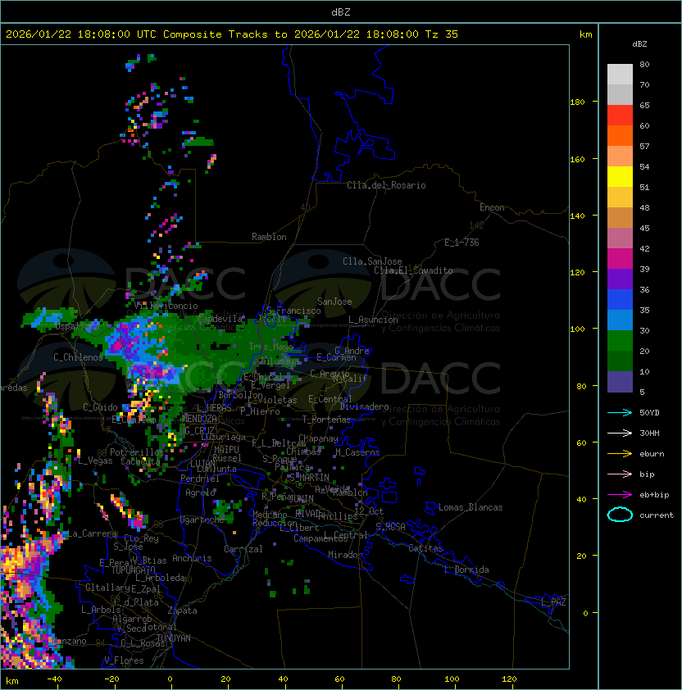Click the '50YD' legend label

pyautogui.click(x=649, y=413)
